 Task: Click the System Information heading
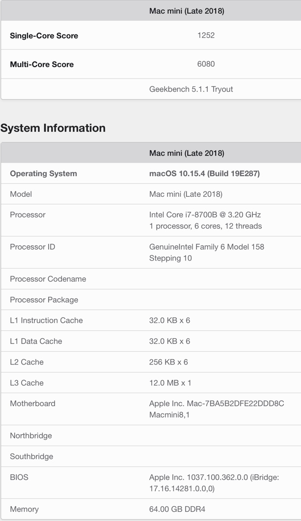coord(53,128)
